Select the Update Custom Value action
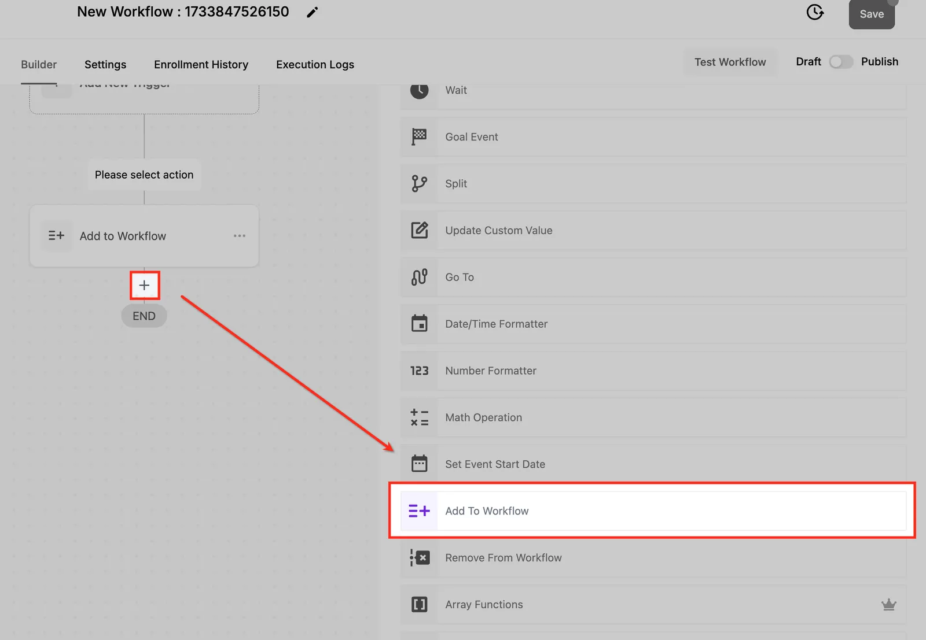 coord(653,230)
